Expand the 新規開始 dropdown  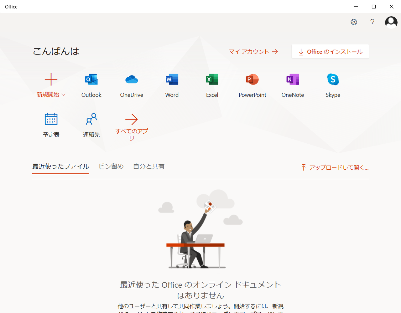(51, 95)
